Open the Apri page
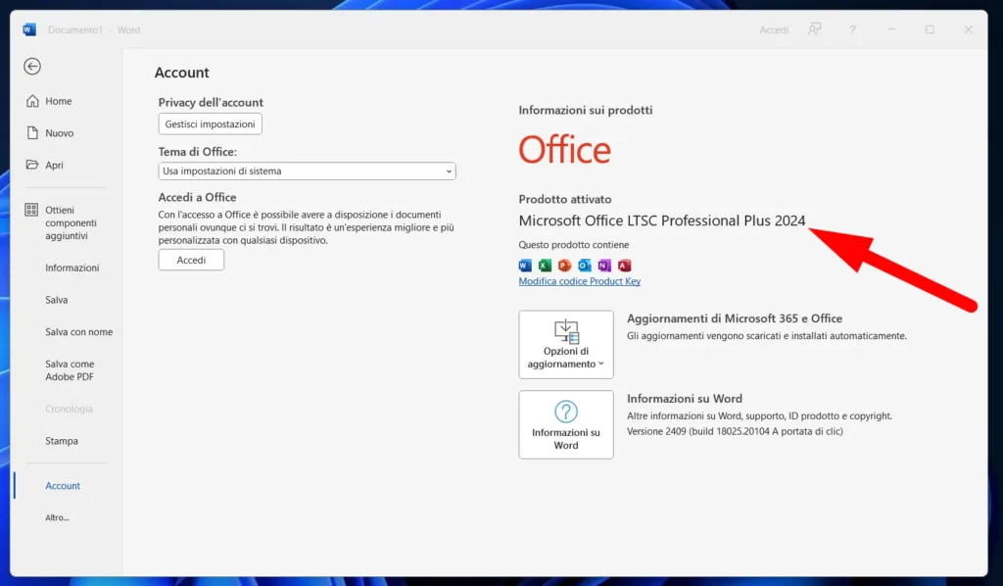 click(54, 165)
